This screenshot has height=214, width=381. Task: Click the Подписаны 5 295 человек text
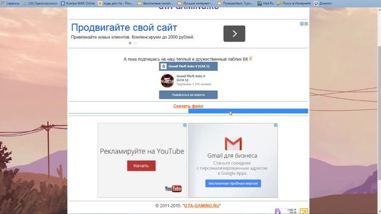click(194, 84)
